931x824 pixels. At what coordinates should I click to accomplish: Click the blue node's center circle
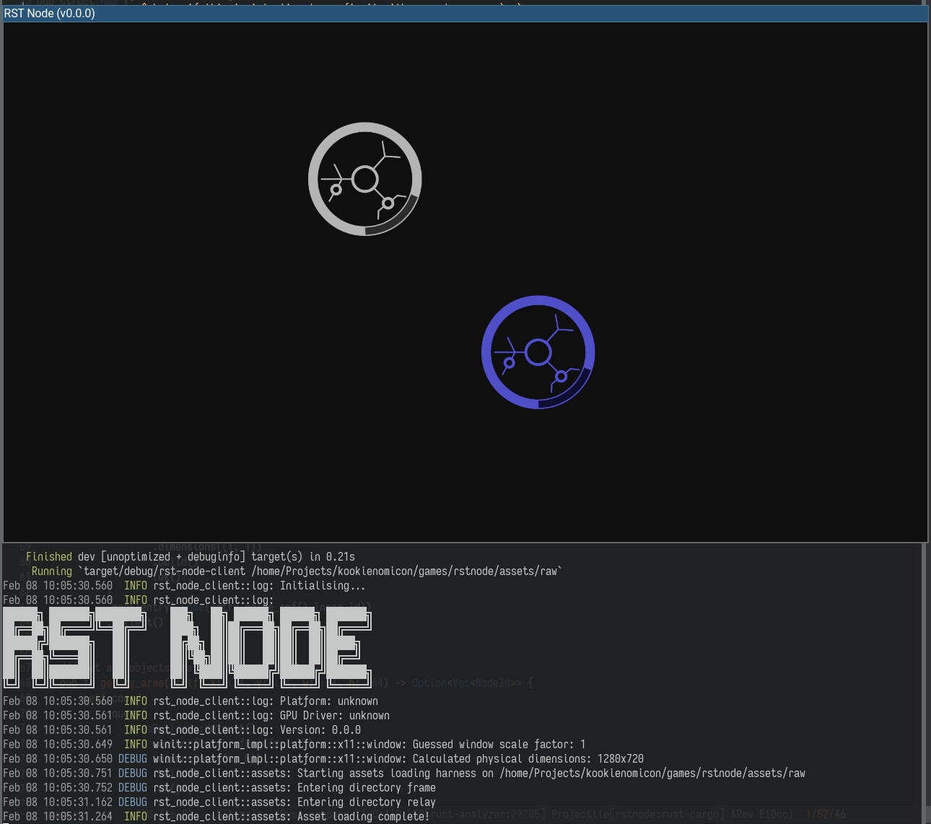[538, 352]
